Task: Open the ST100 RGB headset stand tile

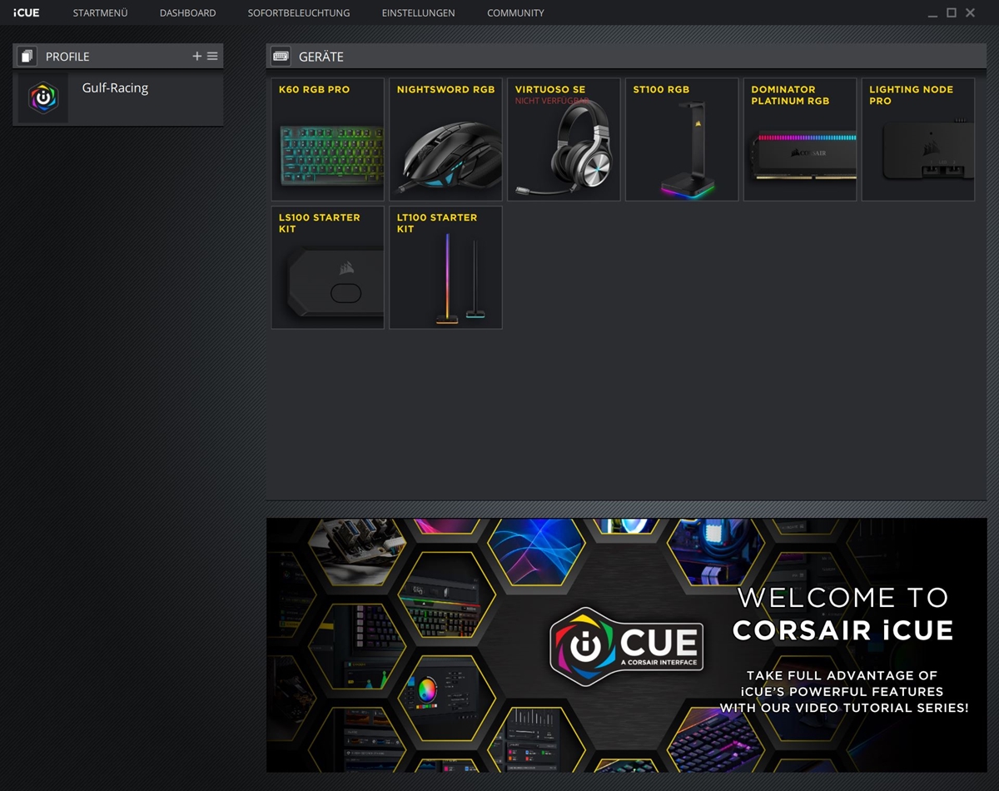Action: 682,140
